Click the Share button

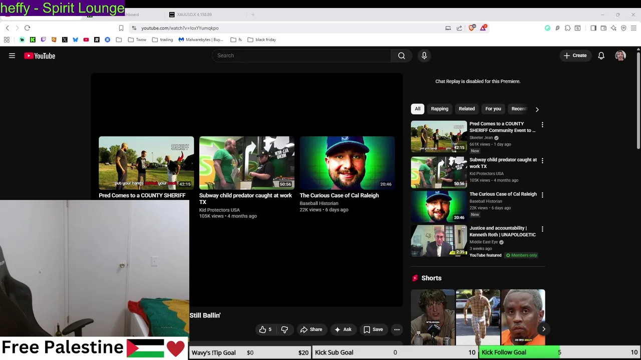coord(311,329)
